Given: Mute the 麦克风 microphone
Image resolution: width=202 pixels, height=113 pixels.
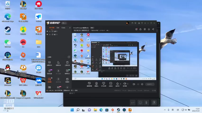Looking at the screenshot, I should (x=117, y=84).
